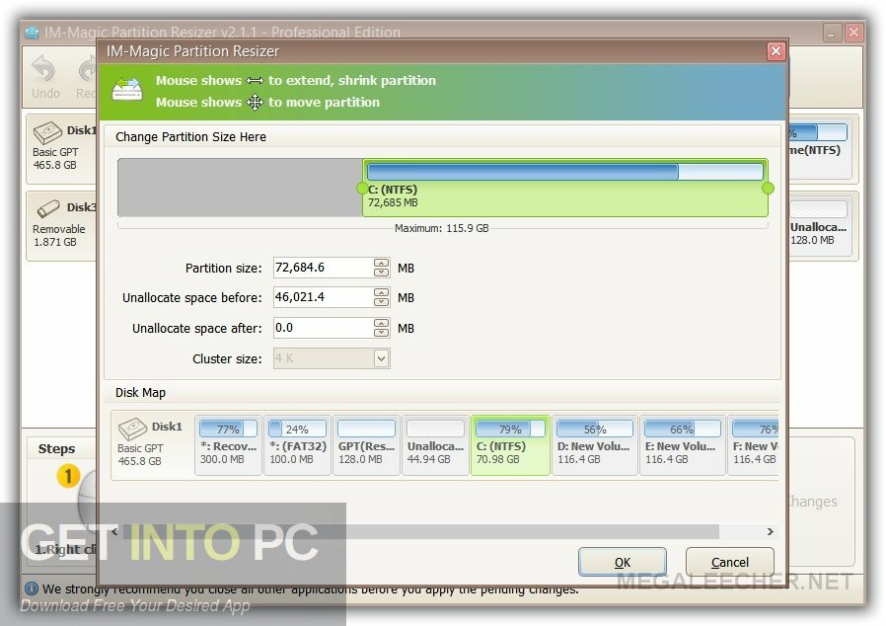
Task: Select the Recovery 300.0 MB partition in the Disk Map
Action: pyautogui.click(x=228, y=445)
